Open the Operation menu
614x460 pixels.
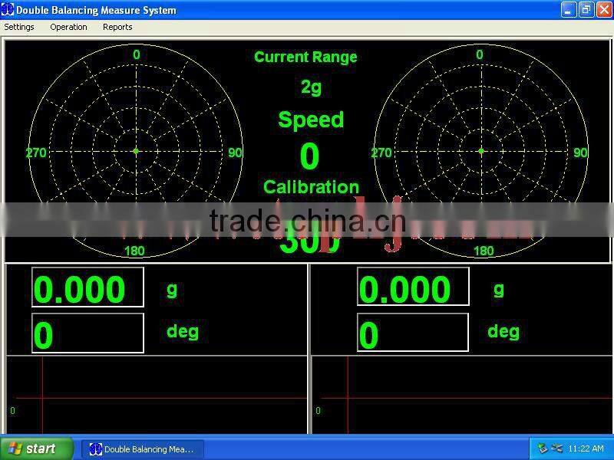68,27
